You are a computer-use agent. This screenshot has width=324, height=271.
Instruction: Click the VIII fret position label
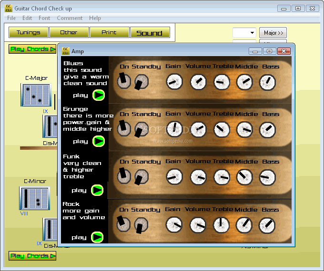24,213
